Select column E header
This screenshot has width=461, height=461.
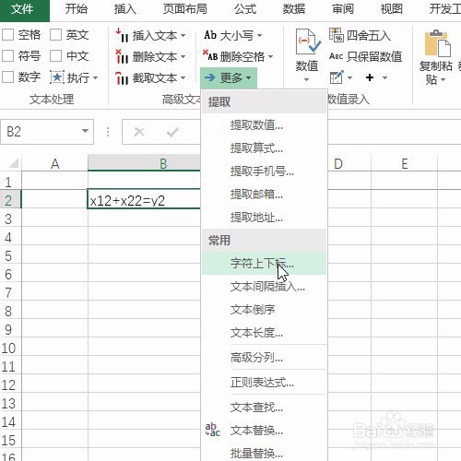(404, 163)
